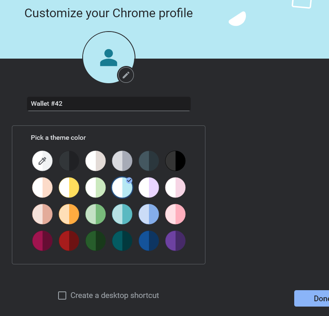Image resolution: width=329 pixels, height=316 pixels.
Task: Click the pencil edit avatar icon
Action: 126,75
